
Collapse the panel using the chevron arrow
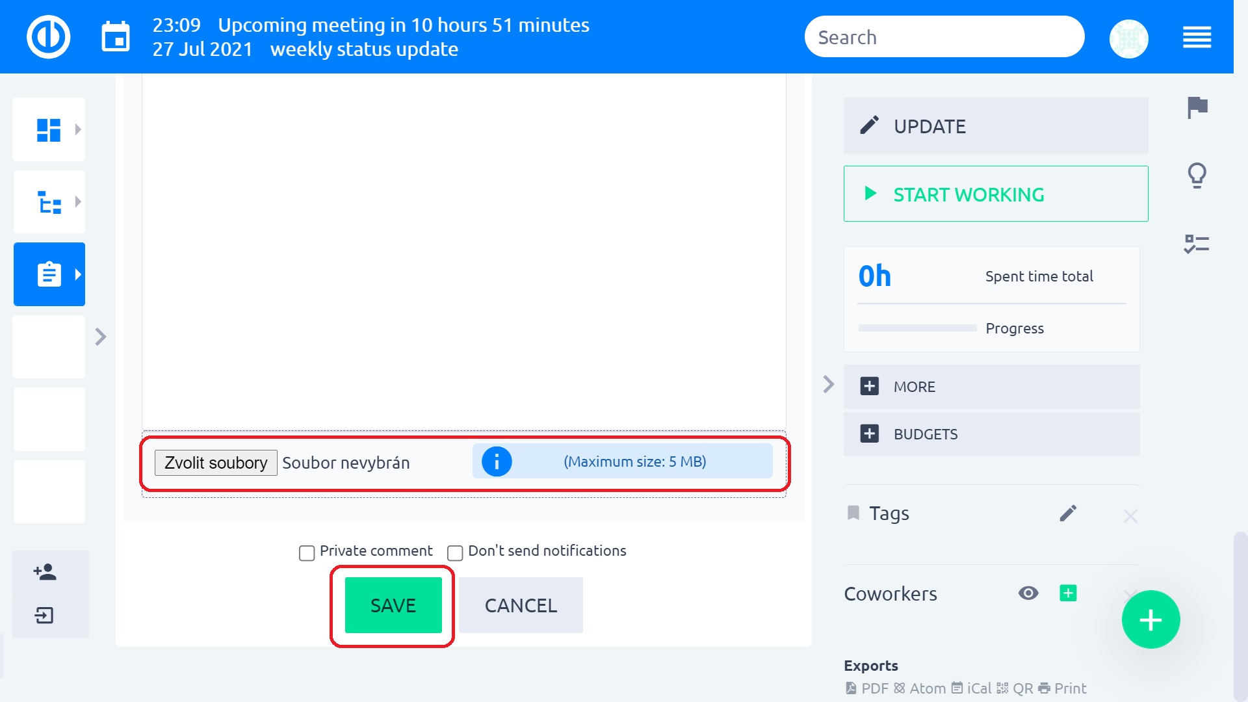coord(829,385)
